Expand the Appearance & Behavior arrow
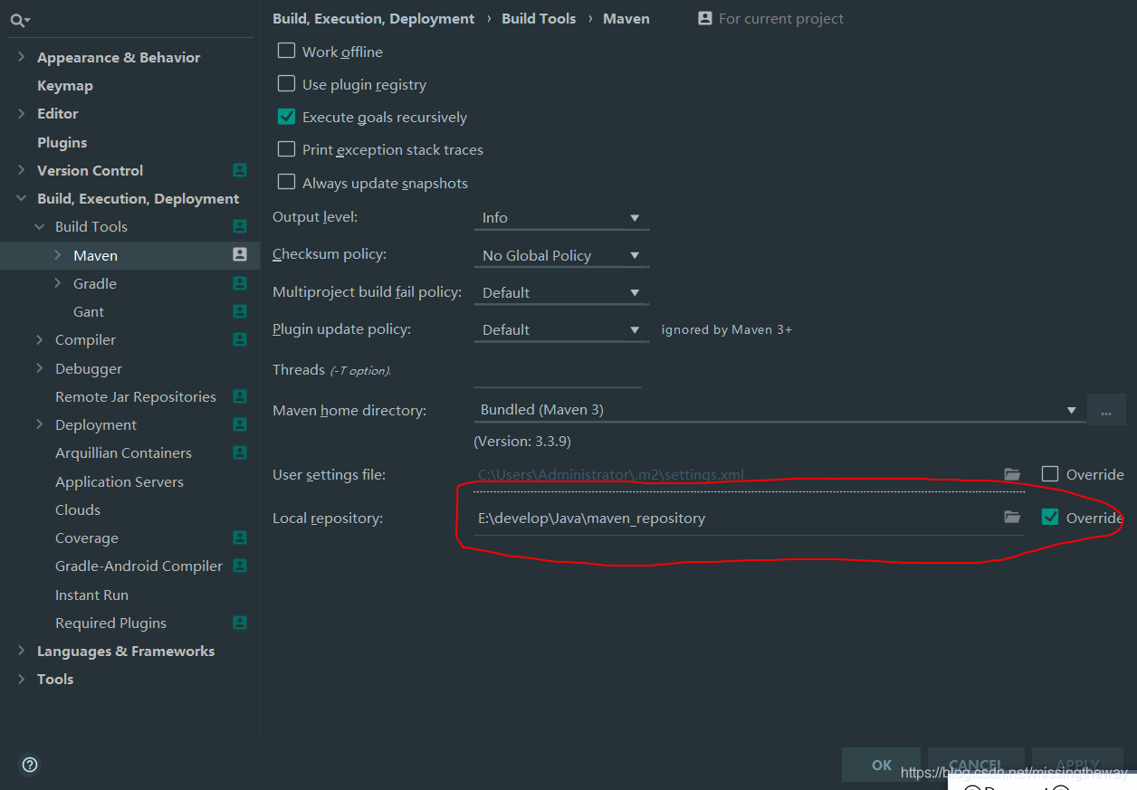Viewport: 1137px width, 790px height. pos(21,57)
